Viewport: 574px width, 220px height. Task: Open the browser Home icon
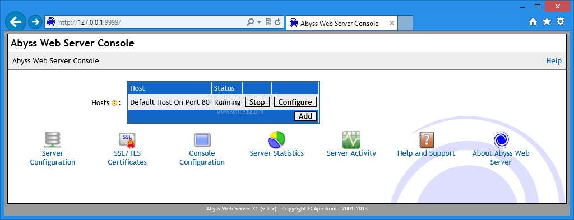533,22
